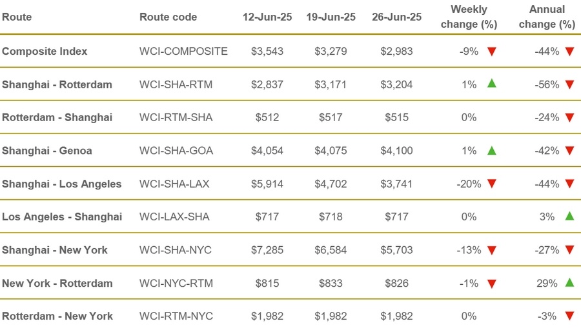Click the 26-Jun-25 column header

[x=396, y=17]
